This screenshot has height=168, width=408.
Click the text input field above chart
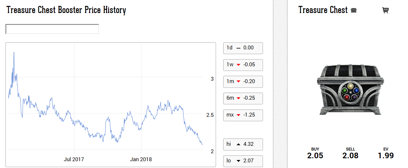(x=52, y=29)
